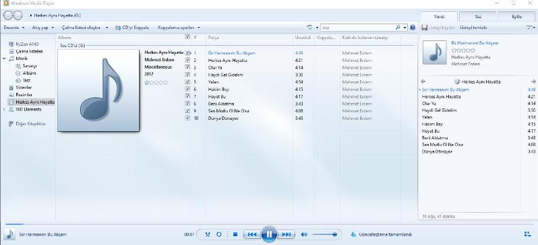
Task: Stop playback with the stop button
Action: (235, 234)
